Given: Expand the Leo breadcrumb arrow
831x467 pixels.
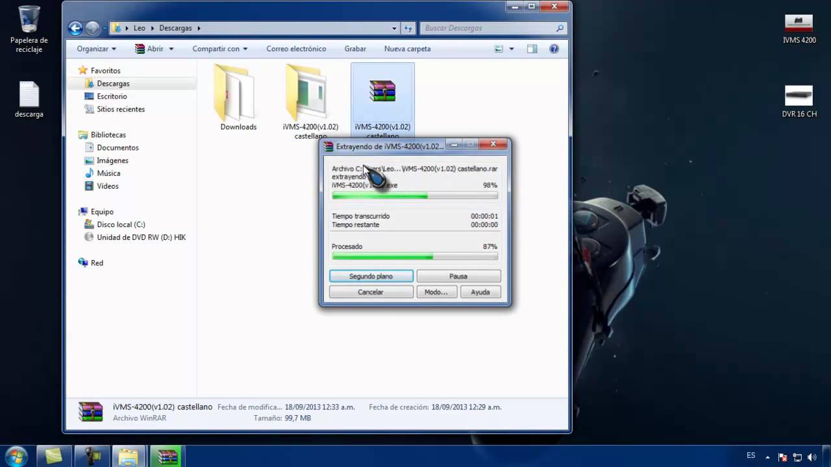Looking at the screenshot, I should 153,29.
